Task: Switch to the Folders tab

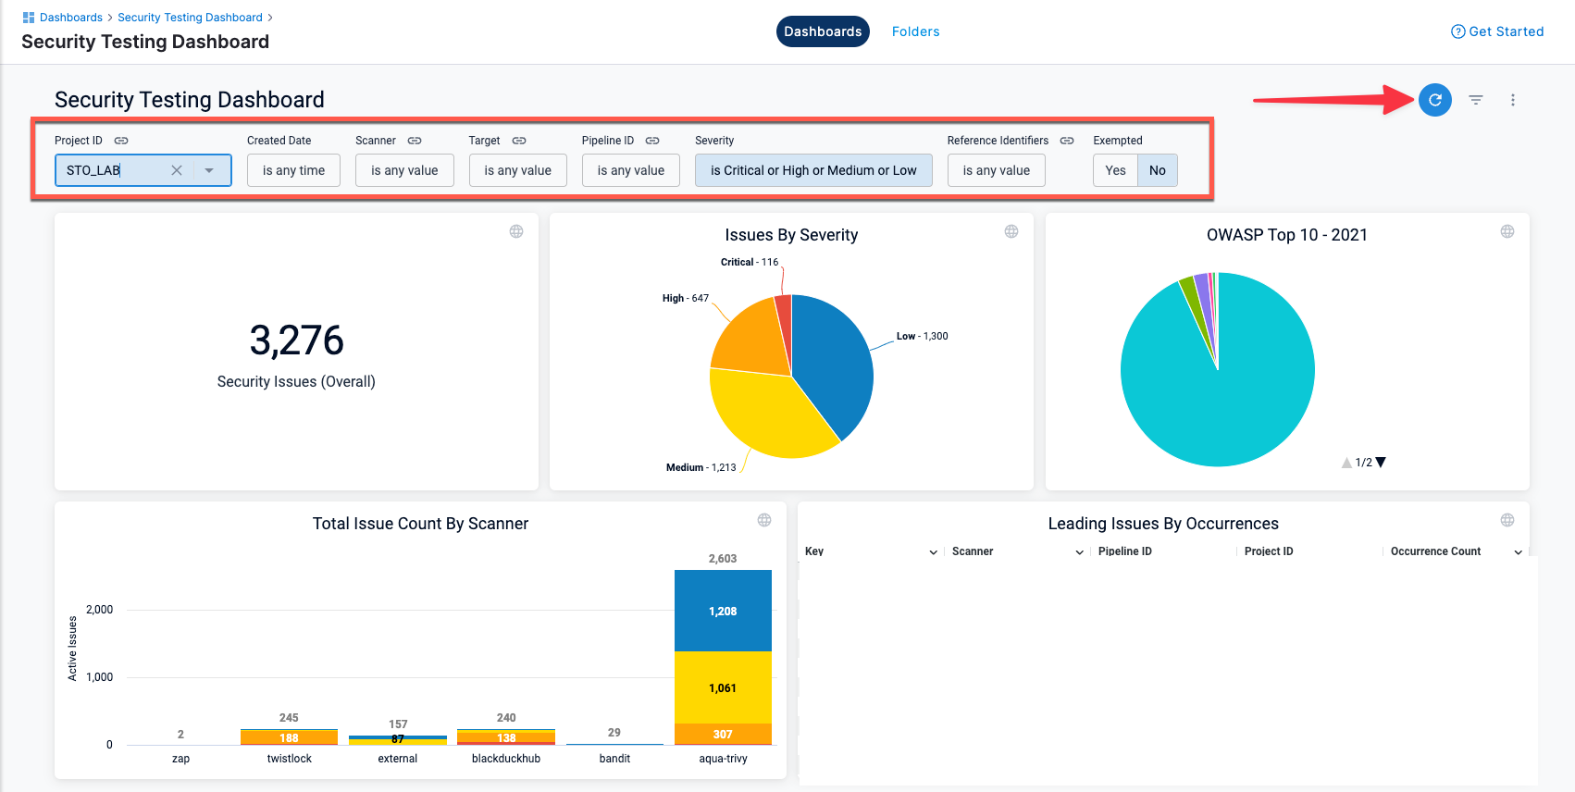Action: coord(915,31)
